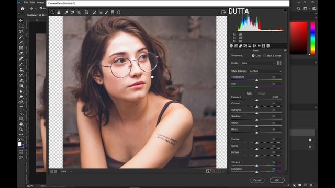The image size is (335, 188).
Task: Switch to the Effects fx panel tab
Action: click(x=259, y=45)
